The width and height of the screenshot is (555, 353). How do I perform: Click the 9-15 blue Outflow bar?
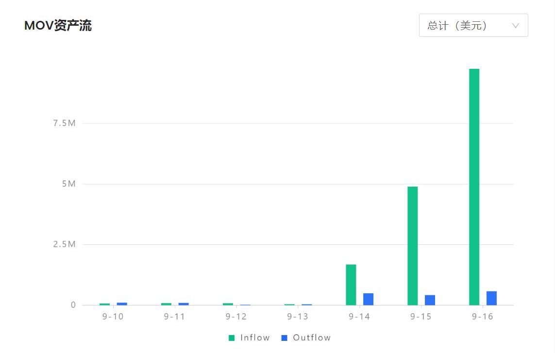430,300
